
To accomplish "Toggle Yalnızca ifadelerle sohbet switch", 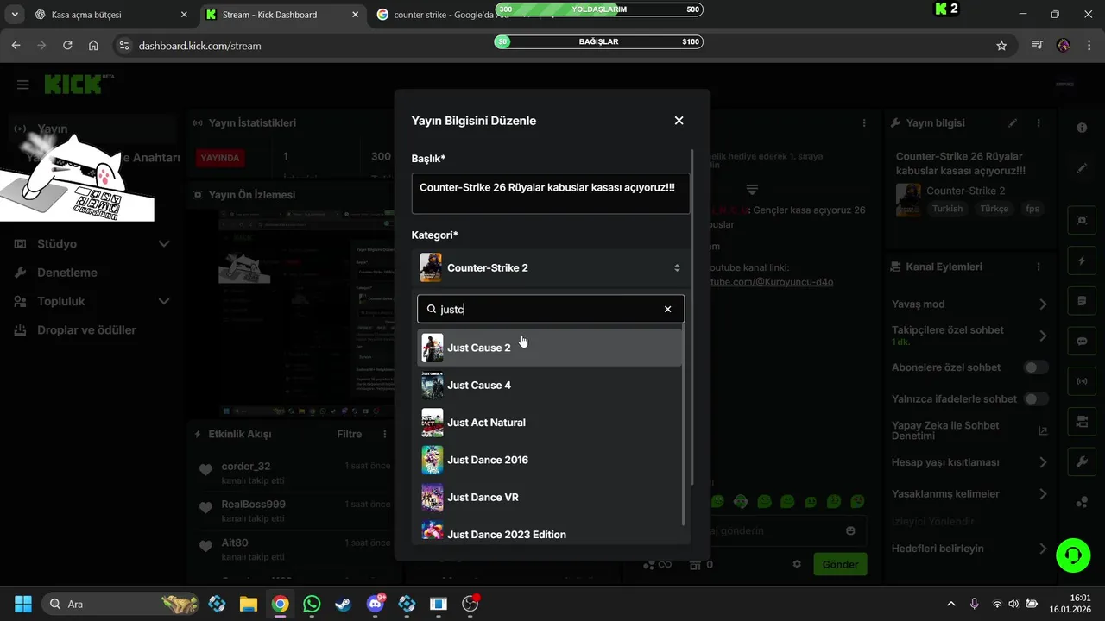I will [1035, 399].
